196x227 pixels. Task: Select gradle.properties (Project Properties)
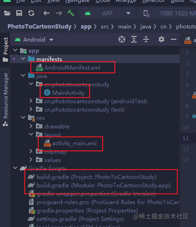point(87,211)
